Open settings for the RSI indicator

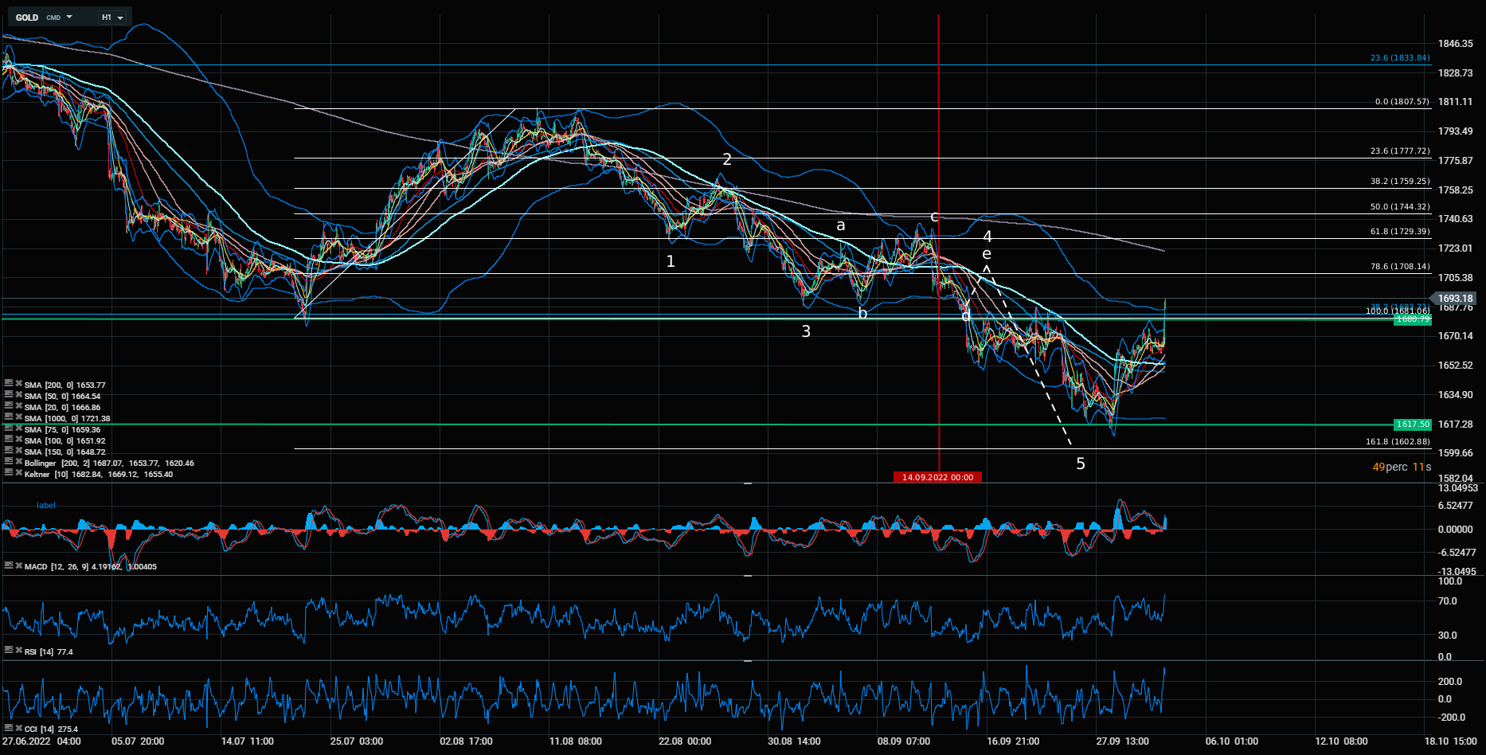(8, 651)
